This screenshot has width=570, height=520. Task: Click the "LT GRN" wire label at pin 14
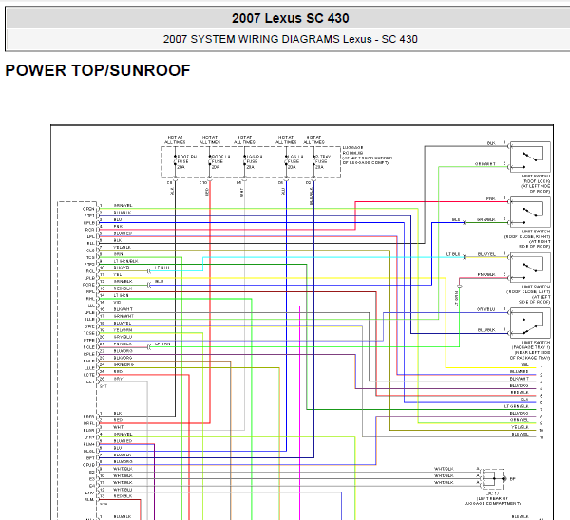[121, 295]
